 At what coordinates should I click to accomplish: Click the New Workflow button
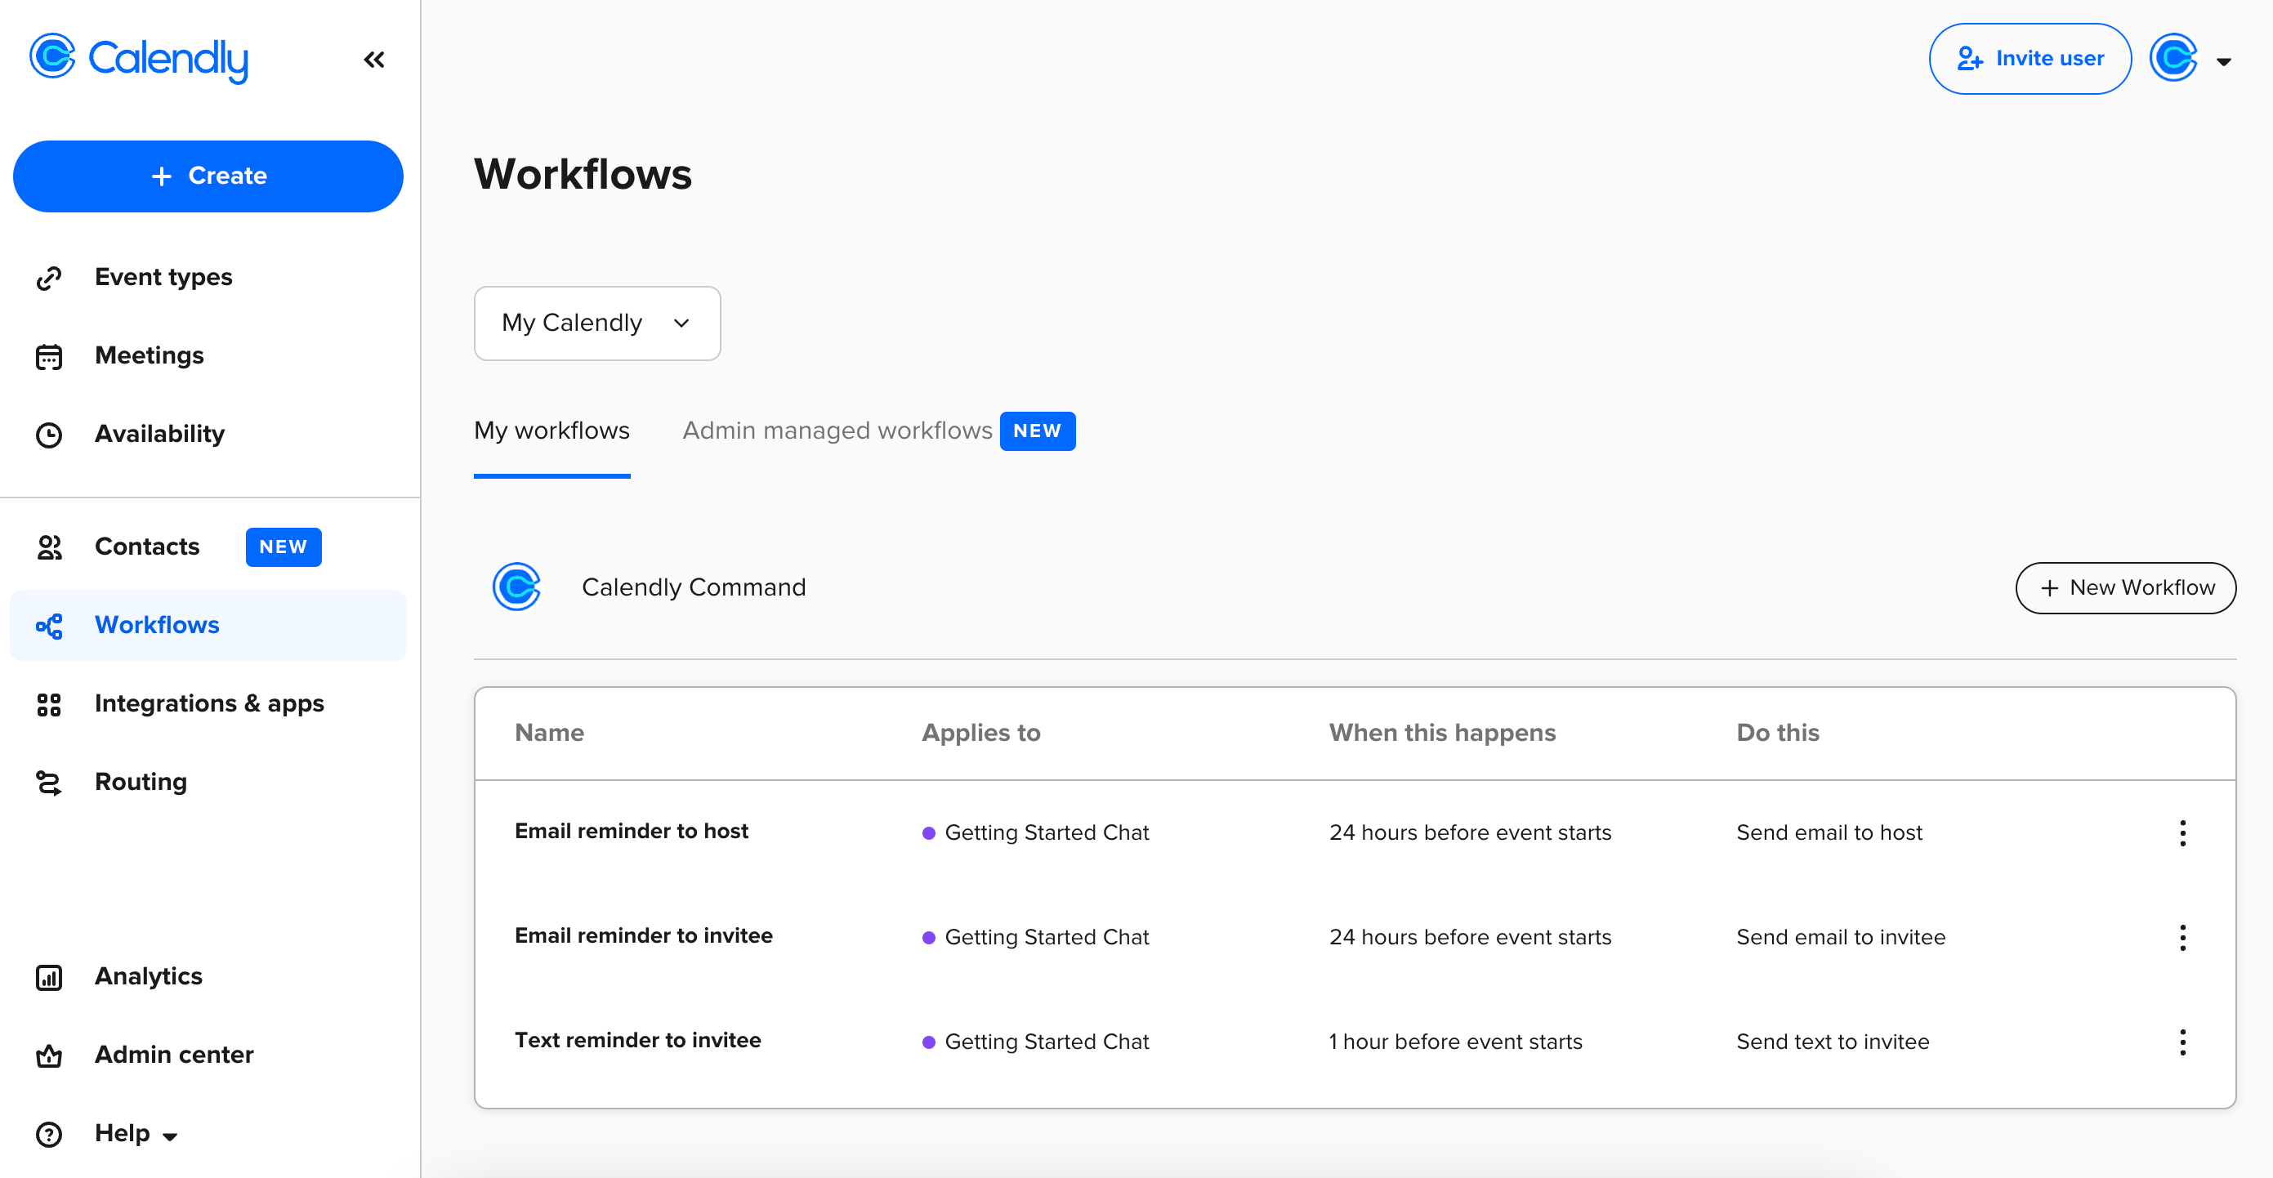point(2126,587)
